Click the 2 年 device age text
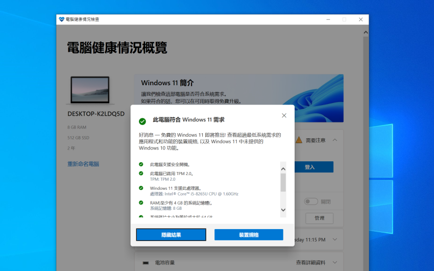This screenshot has height=271, width=434. coord(71,148)
